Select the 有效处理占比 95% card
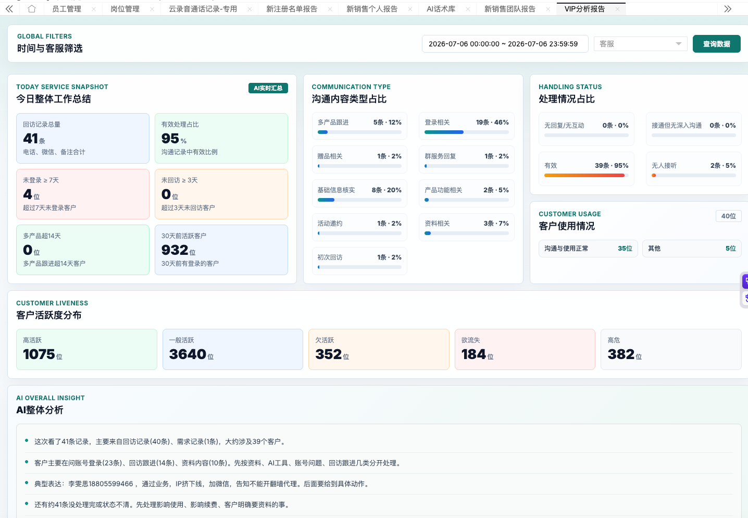The image size is (748, 518). (x=221, y=138)
